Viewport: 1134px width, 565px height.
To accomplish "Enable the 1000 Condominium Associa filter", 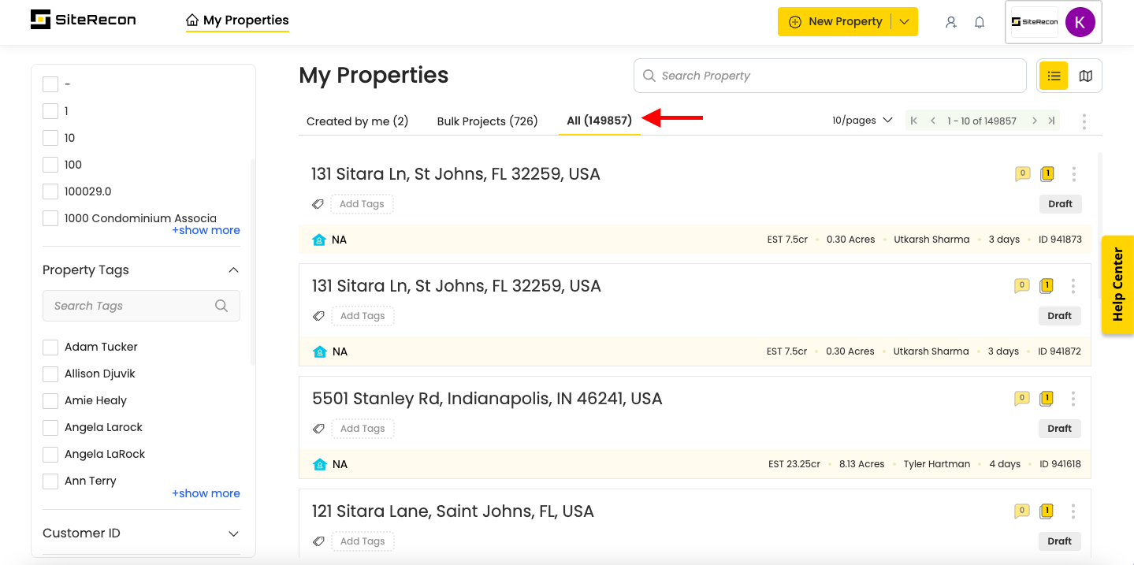I will pyautogui.click(x=50, y=218).
